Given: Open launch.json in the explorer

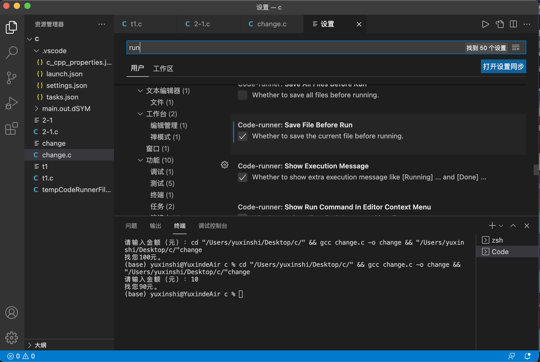Looking at the screenshot, I should [69, 74].
